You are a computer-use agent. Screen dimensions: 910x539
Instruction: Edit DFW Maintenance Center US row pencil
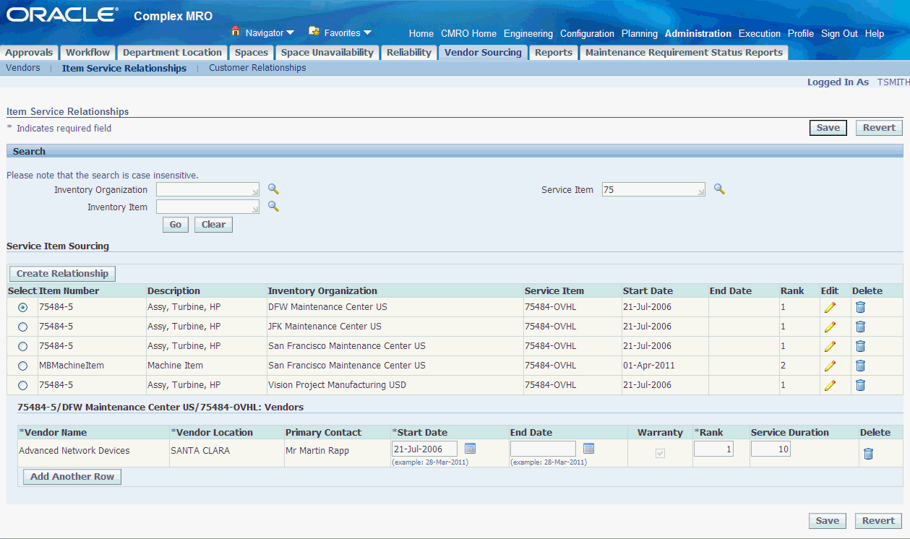[x=830, y=307]
